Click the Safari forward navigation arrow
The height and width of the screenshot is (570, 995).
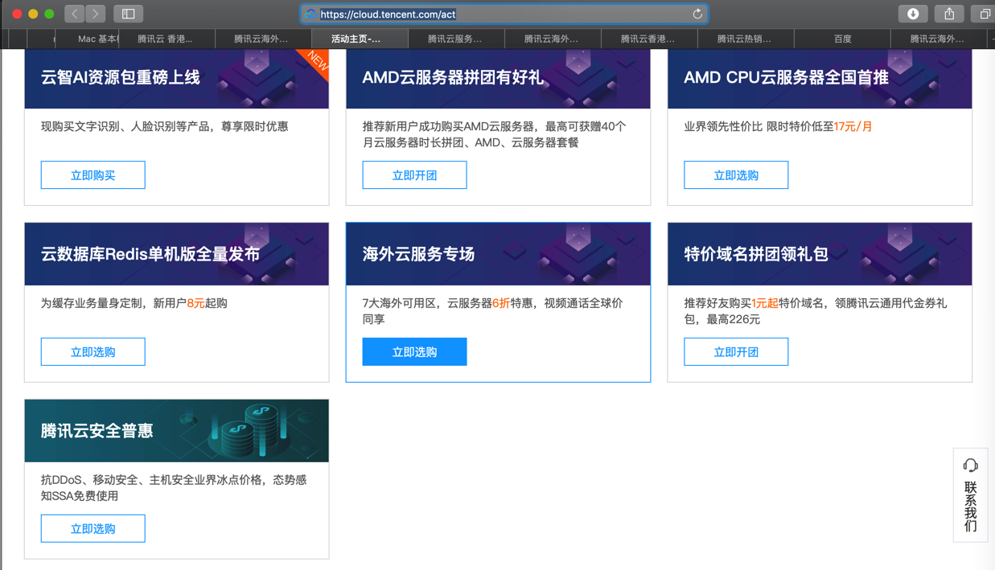(x=96, y=14)
